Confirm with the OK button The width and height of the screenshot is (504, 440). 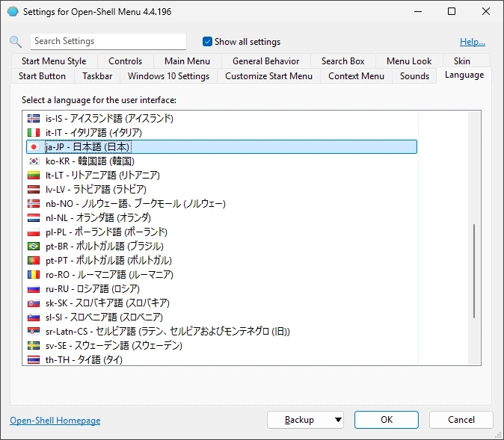(387, 420)
